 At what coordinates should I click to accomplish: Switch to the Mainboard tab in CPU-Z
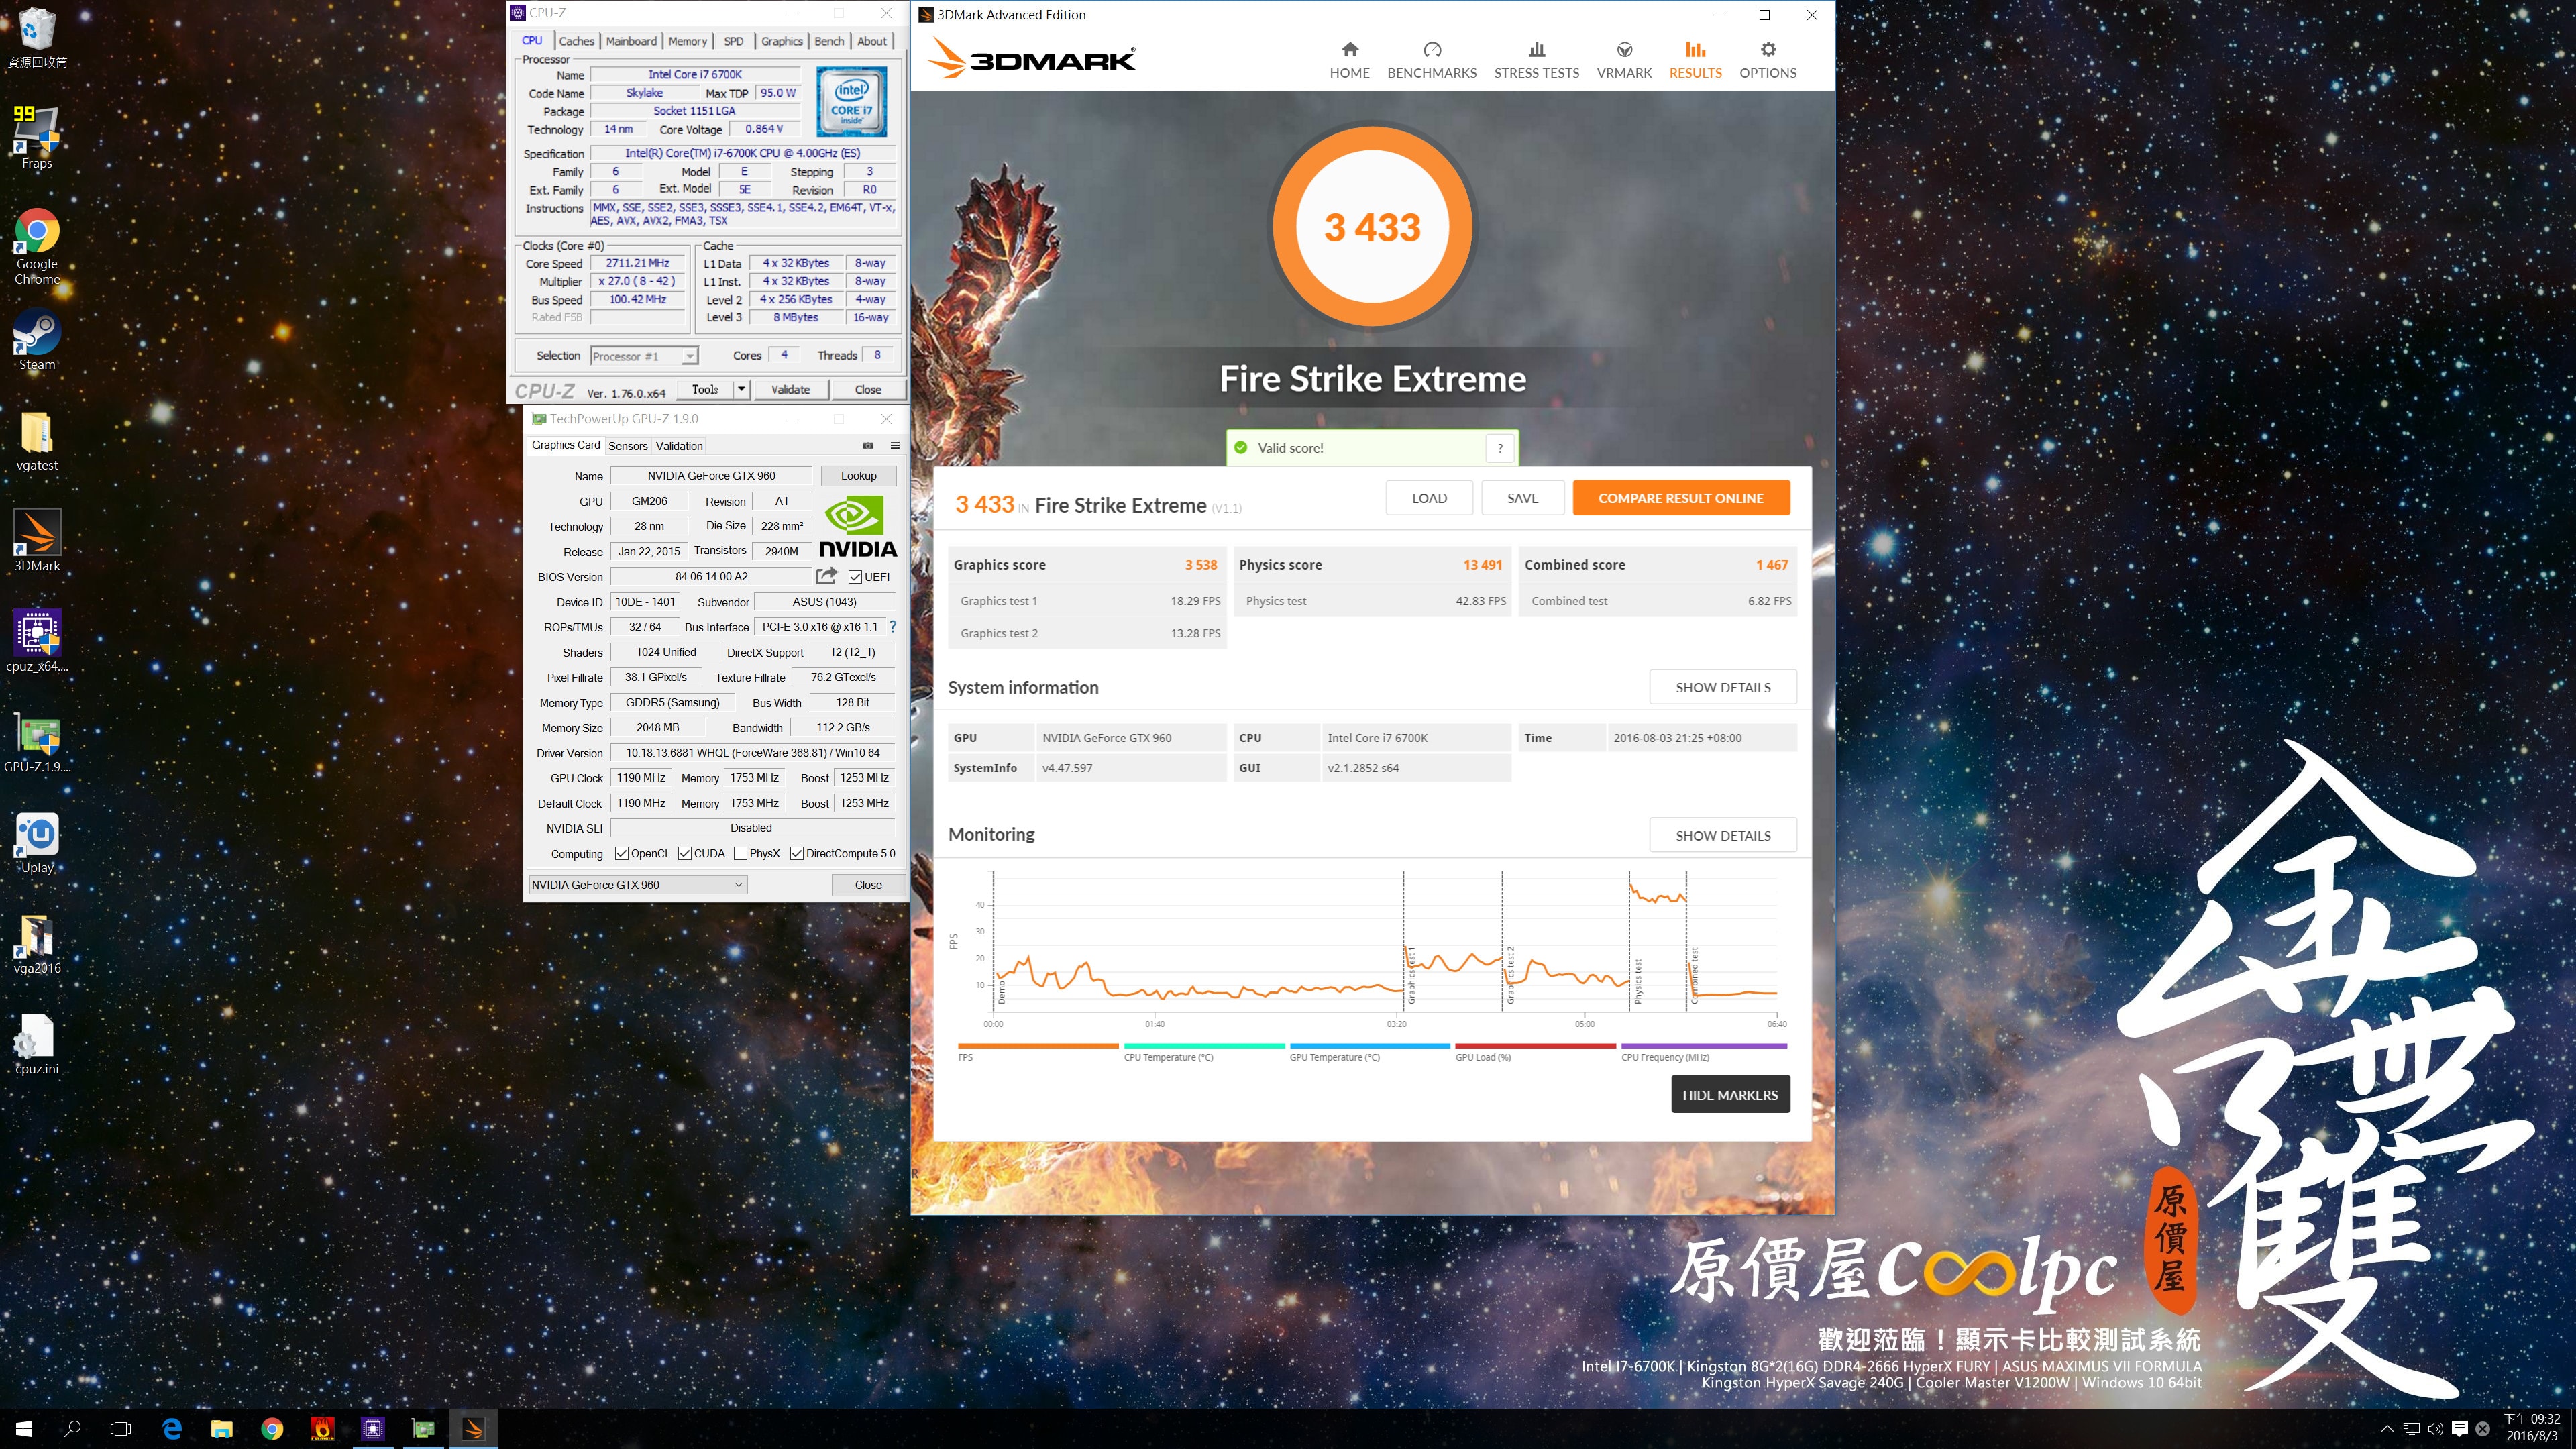point(631,41)
